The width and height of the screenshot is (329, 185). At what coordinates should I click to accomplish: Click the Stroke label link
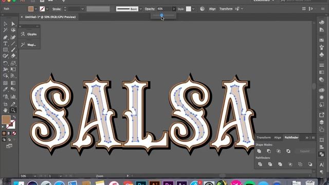57,9
